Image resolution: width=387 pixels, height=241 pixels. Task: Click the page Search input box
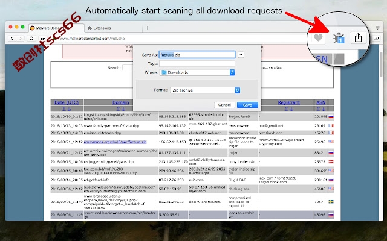[x=128, y=67]
